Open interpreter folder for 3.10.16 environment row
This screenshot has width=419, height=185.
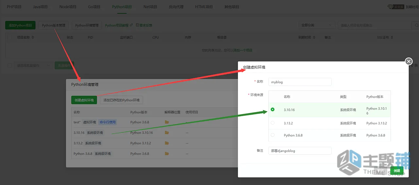(x=167, y=133)
